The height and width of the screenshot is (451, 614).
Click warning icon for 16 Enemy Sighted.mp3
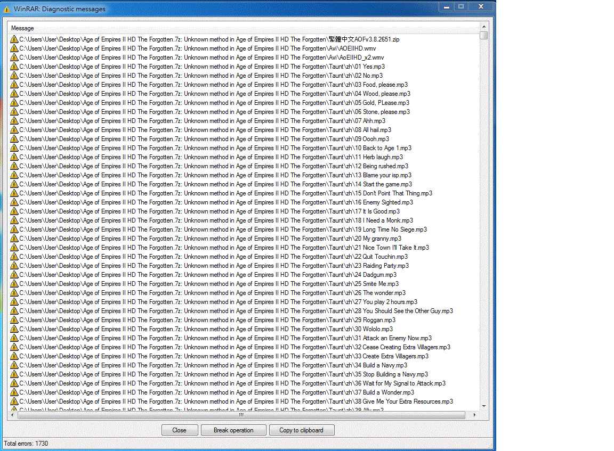[x=14, y=202]
